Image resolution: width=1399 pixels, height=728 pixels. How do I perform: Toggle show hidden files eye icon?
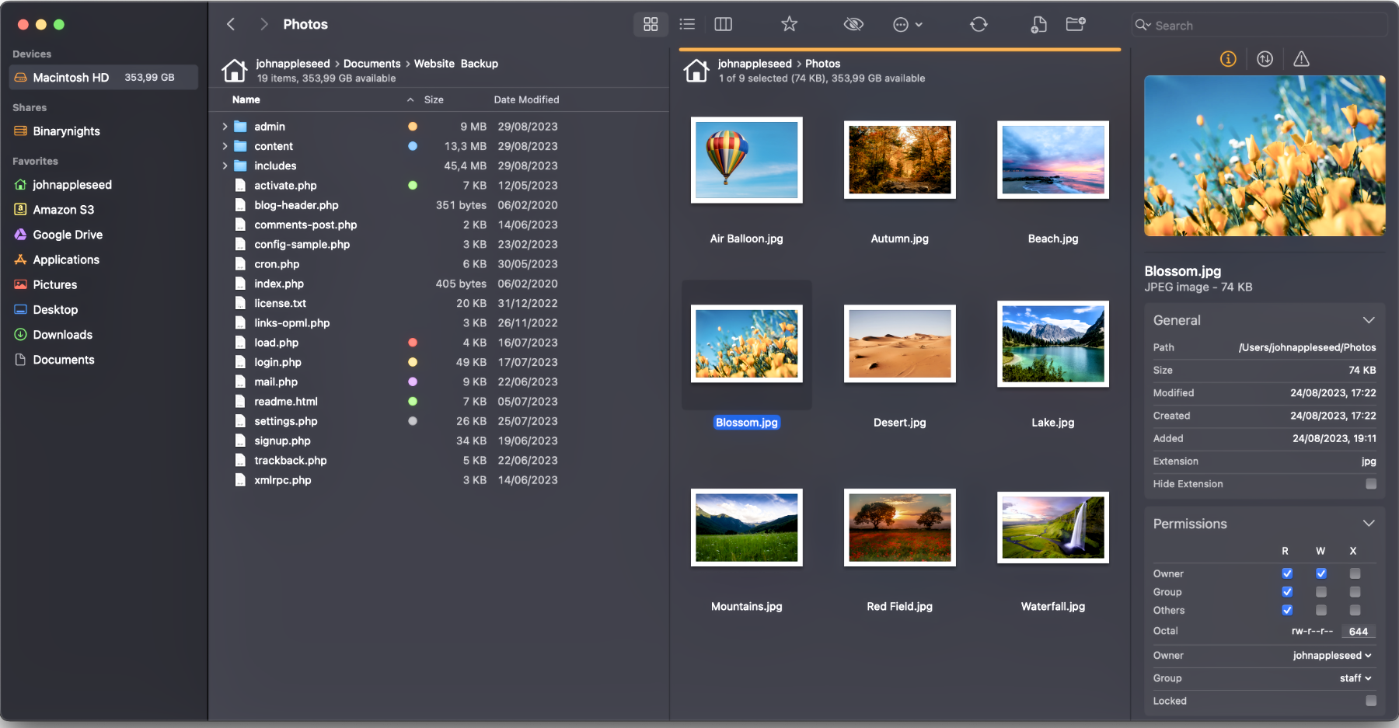point(853,25)
